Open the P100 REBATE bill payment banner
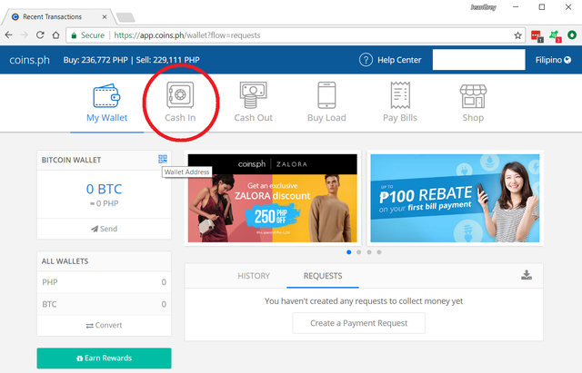Screen dimensions: 582x373 [x=455, y=198]
